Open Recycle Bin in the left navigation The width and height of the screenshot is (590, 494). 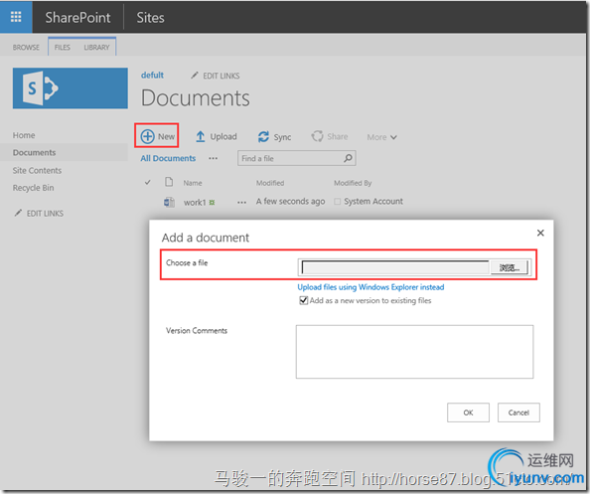click(x=33, y=188)
